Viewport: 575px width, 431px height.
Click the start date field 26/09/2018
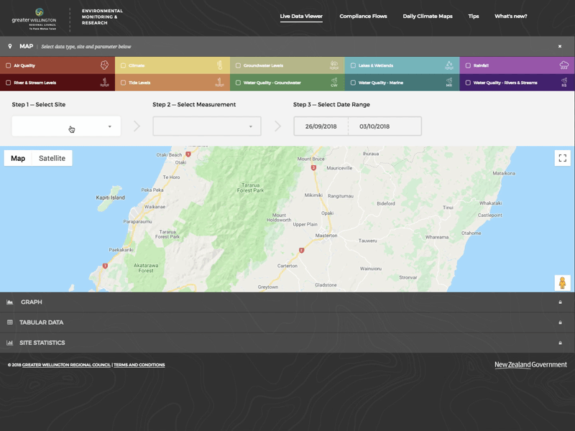[321, 126]
